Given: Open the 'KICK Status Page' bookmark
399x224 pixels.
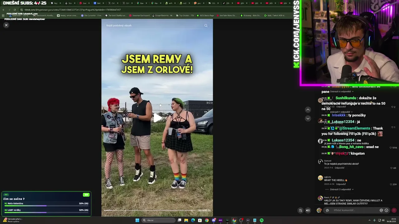Looking at the screenshot, I should [x=205, y=16].
